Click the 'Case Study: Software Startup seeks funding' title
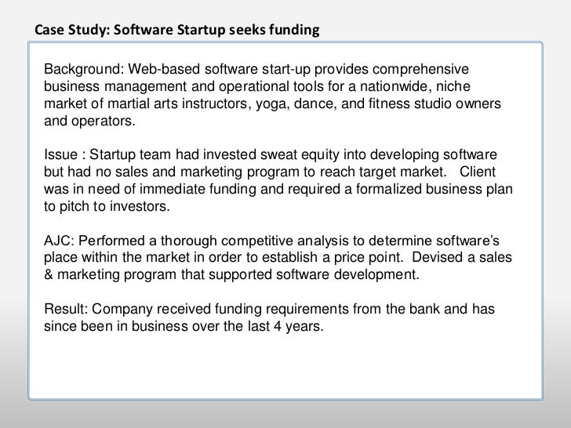The image size is (571, 428). 176,31
